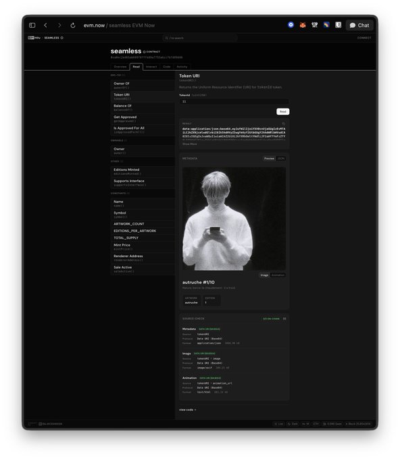Go back with the browser back arrow
Image resolution: width=400 pixels, height=459 pixels.
(45, 25)
